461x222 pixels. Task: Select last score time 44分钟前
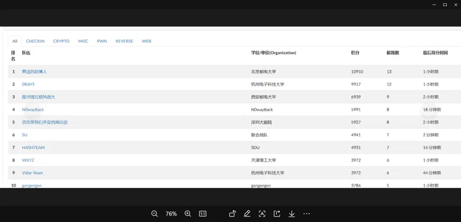coord(432,173)
